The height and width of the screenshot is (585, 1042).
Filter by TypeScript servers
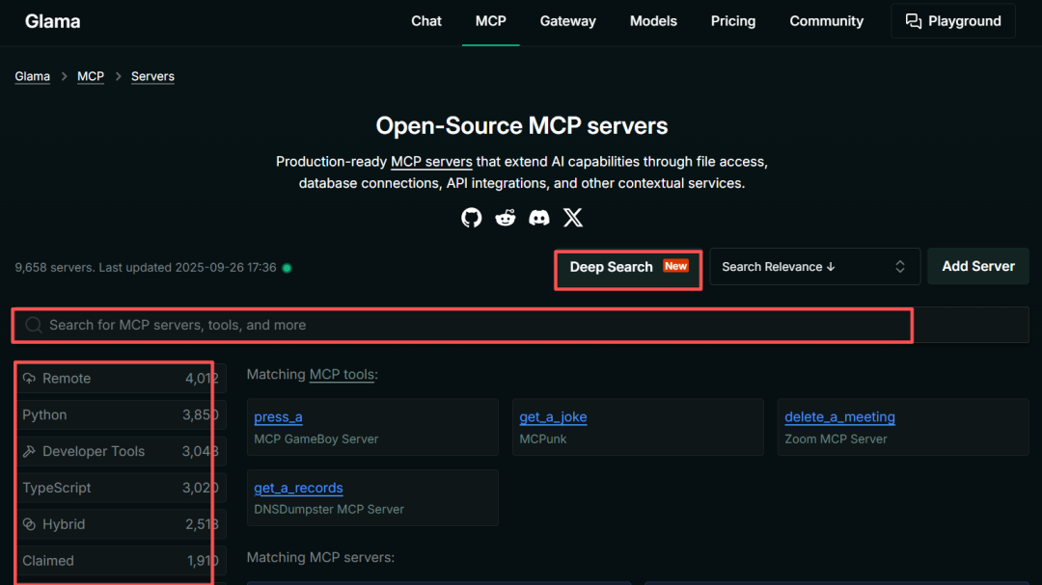point(122,488)
